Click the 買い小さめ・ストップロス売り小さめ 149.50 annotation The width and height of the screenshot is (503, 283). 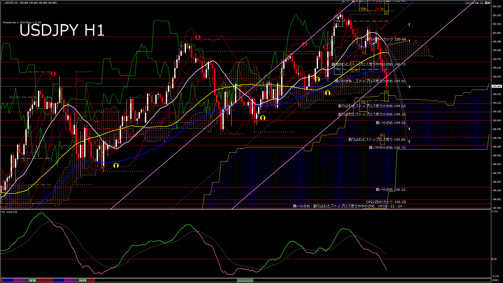click(x=370, y=81)
